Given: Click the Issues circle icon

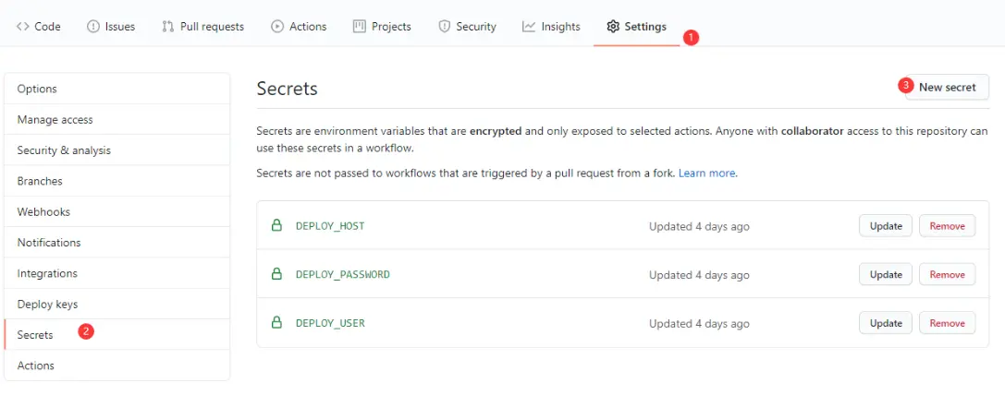Looking at the screenshot, I should [93, 27].
